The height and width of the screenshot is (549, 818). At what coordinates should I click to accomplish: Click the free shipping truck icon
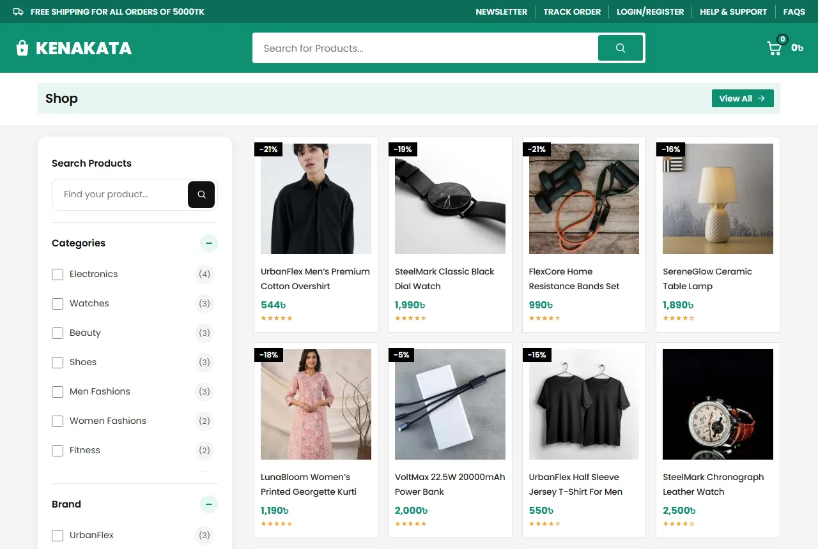point(19,11)
